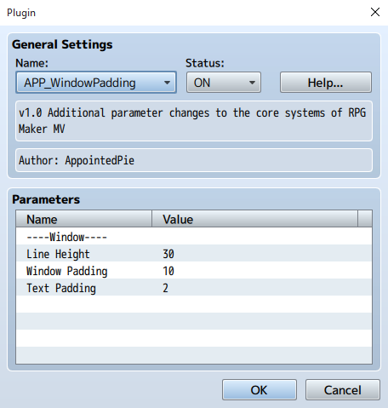Select the Text Padding parameter row
388x408 pixels.
(x=194, y=287)
